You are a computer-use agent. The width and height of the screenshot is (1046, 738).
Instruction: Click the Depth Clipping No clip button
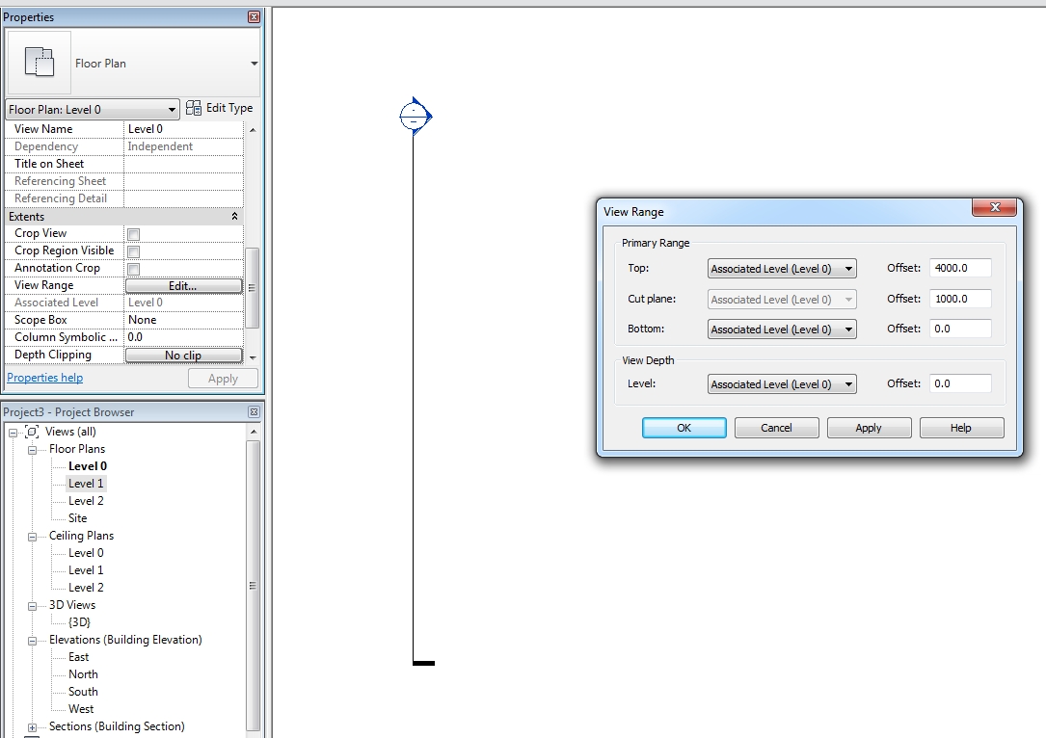pos(183,356)
